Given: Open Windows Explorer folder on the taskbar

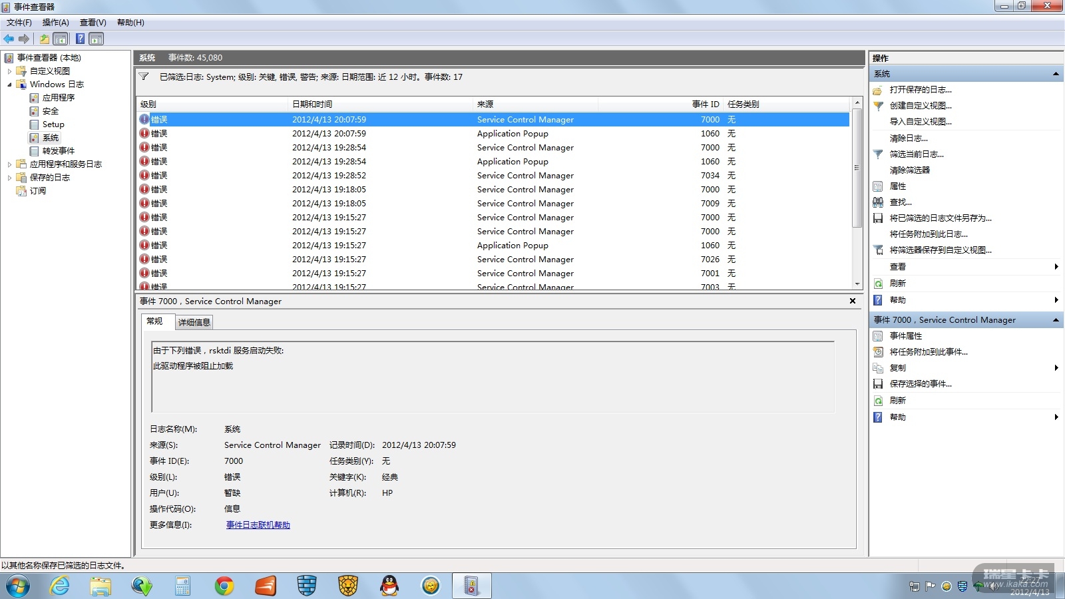Looking at the screenshot, I should tap(101, 586).
